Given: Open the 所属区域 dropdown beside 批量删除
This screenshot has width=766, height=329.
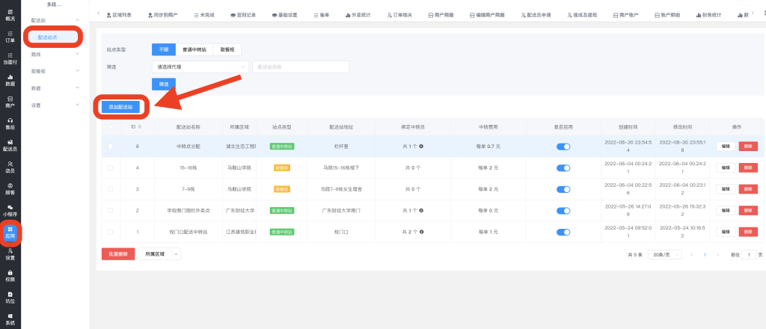Looking at the screenshot, I should click(159, 254).
